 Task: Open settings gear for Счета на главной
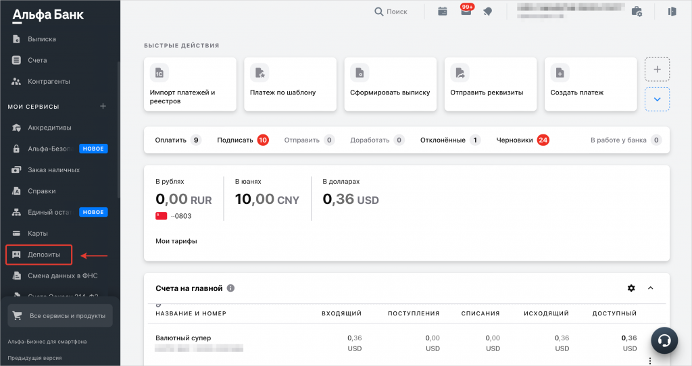[x=631, y=288]
